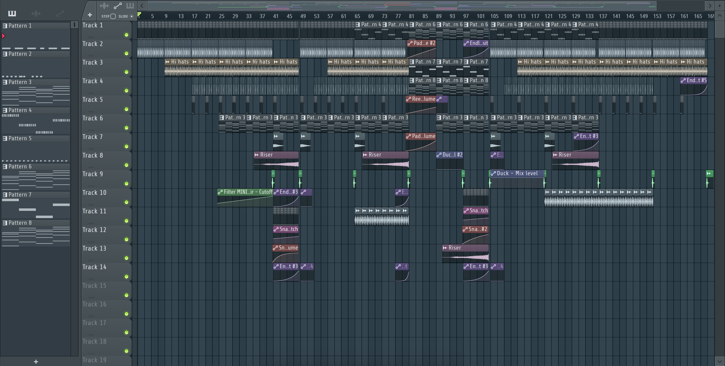The height and width of the screenshot is (366, 725).
Task: Select the Track 6 header
Action: point(106,123)
